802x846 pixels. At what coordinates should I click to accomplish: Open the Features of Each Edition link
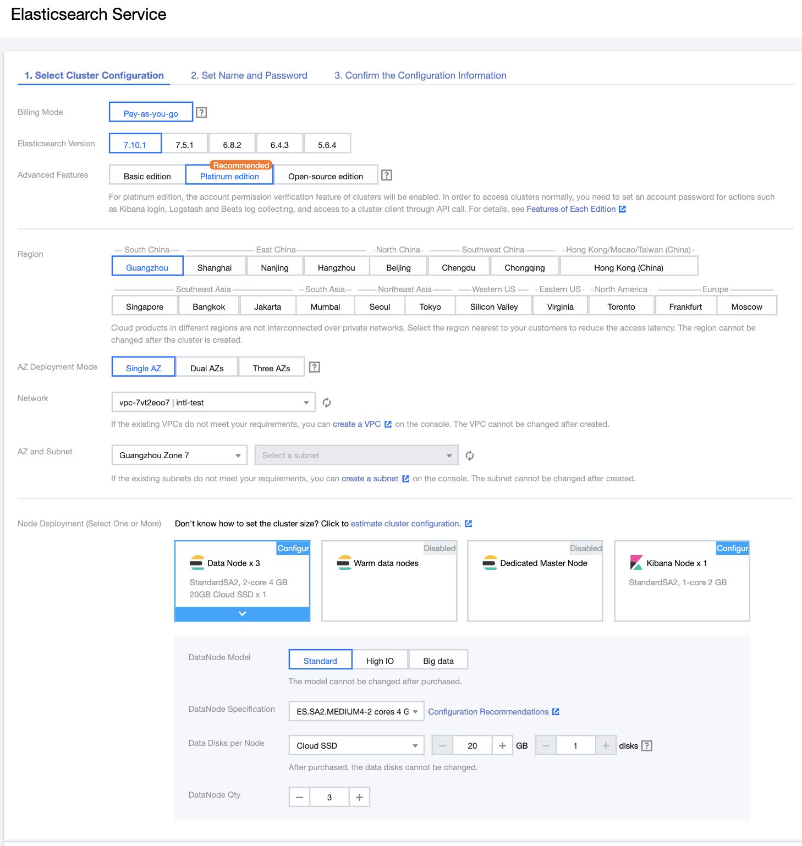tap(571, 209)
